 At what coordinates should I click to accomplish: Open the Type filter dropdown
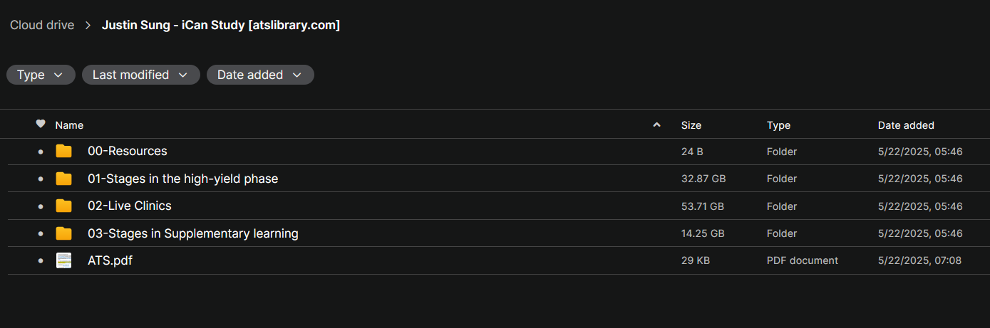tap(41, 75)
